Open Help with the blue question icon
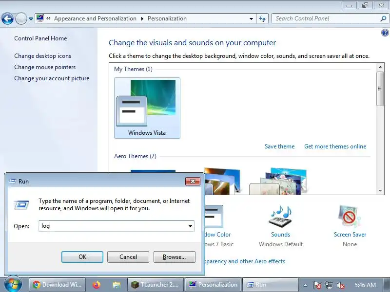This screenshot has height=292, width=390. click(385, 33)
